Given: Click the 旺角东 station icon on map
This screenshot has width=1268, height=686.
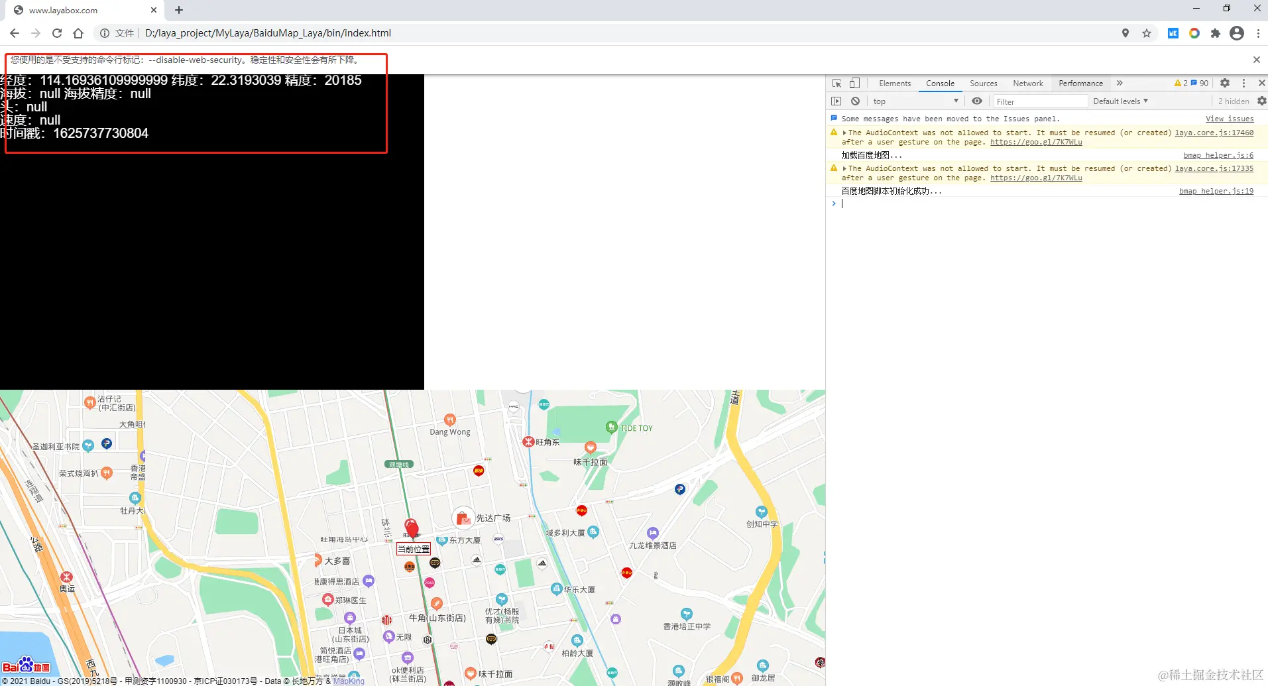Looking at the screenshot, I should pos(528,442).
